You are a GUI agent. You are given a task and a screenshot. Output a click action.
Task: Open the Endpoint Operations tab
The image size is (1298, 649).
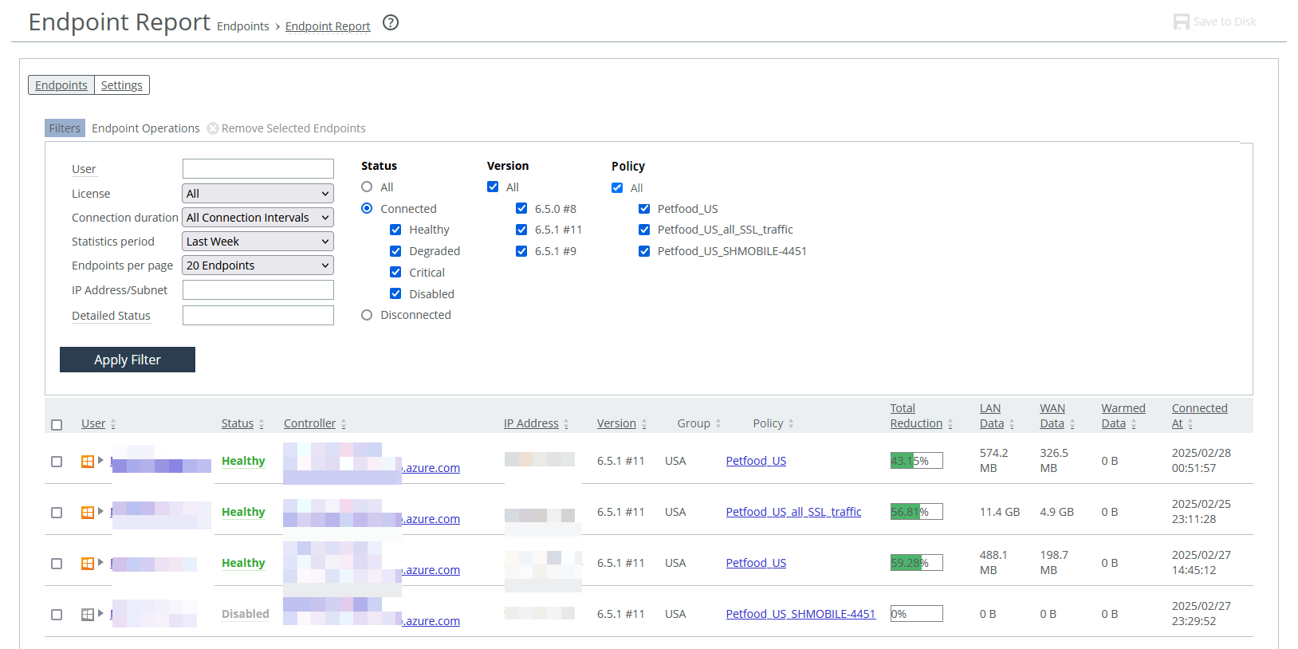(145, 128)
